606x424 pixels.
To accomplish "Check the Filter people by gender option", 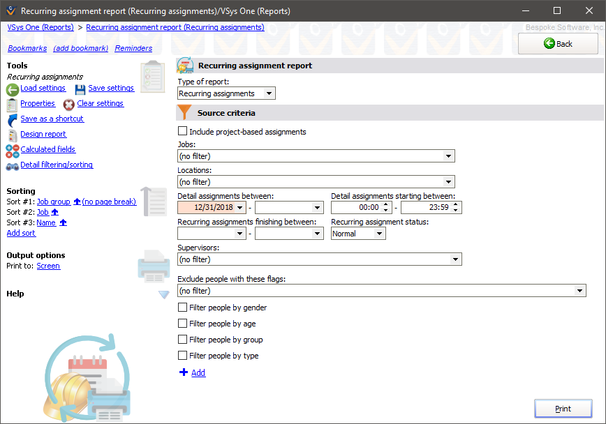I will tap(183, 307).
